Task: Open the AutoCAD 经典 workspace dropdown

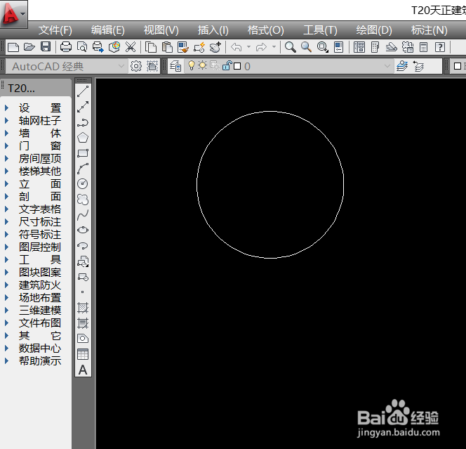Action: (121, 66)
